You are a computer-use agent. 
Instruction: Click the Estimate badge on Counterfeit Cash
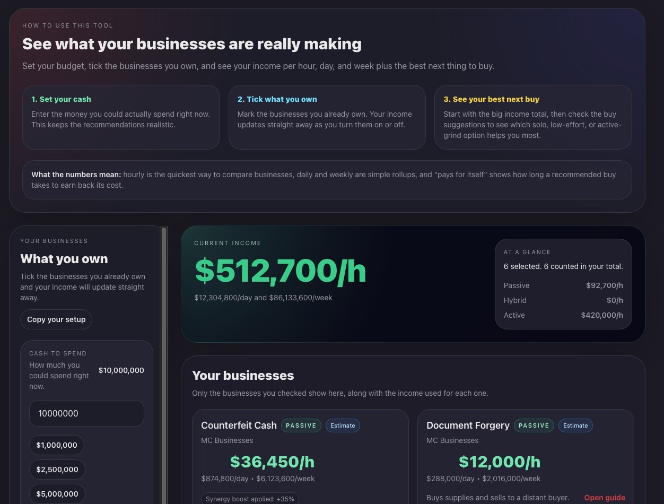pos(343,425)
